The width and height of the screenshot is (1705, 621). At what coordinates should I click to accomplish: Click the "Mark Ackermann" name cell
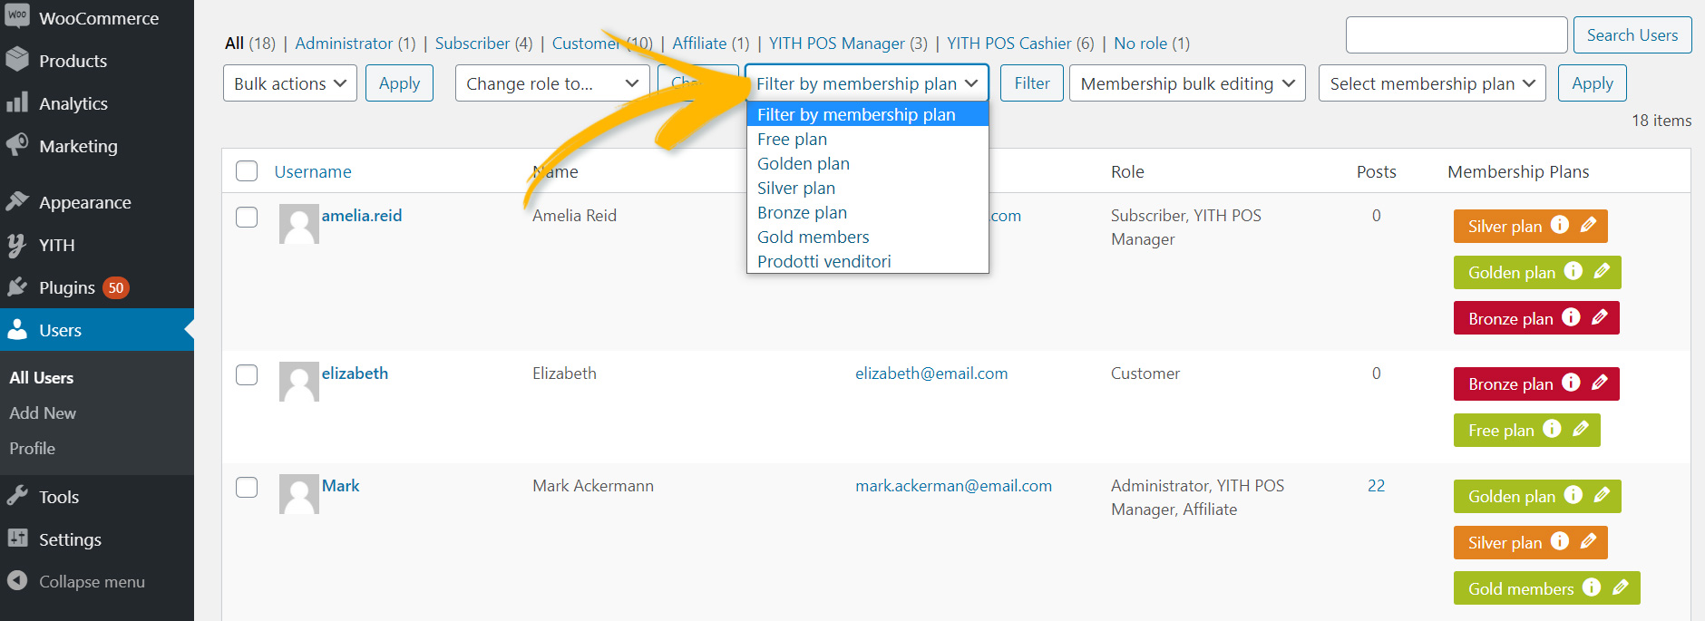click(593, 485)
